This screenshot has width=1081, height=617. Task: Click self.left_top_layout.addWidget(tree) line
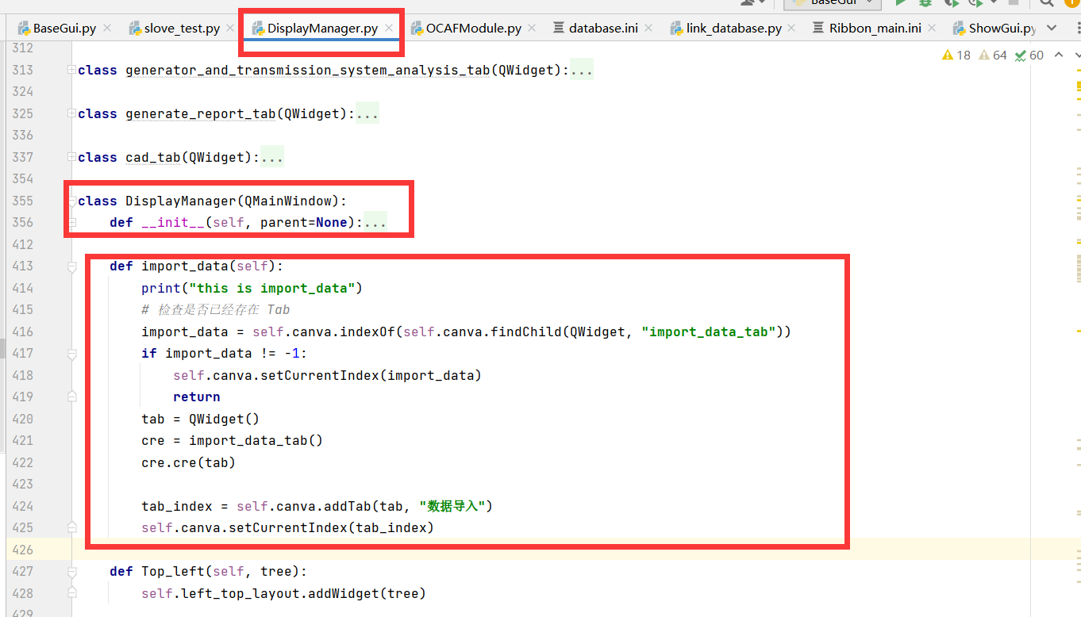point(284,593)
